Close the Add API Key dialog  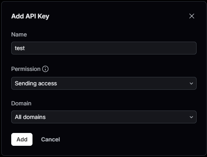pyautogui.click(x=192, y=16)
